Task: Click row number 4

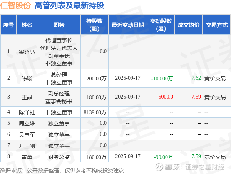Action: coord(8,112)
